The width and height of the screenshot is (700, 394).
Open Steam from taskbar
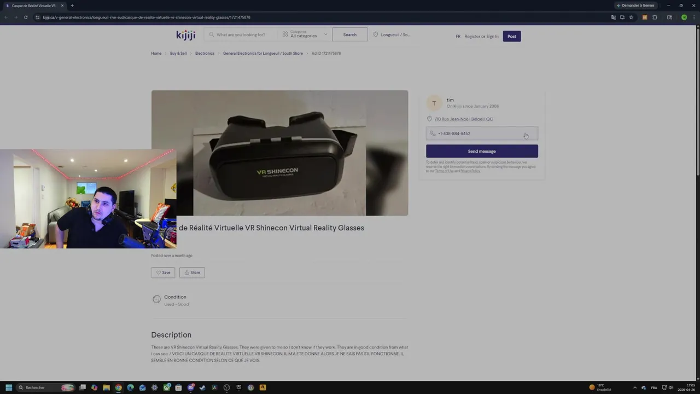(x=202, y=387)
